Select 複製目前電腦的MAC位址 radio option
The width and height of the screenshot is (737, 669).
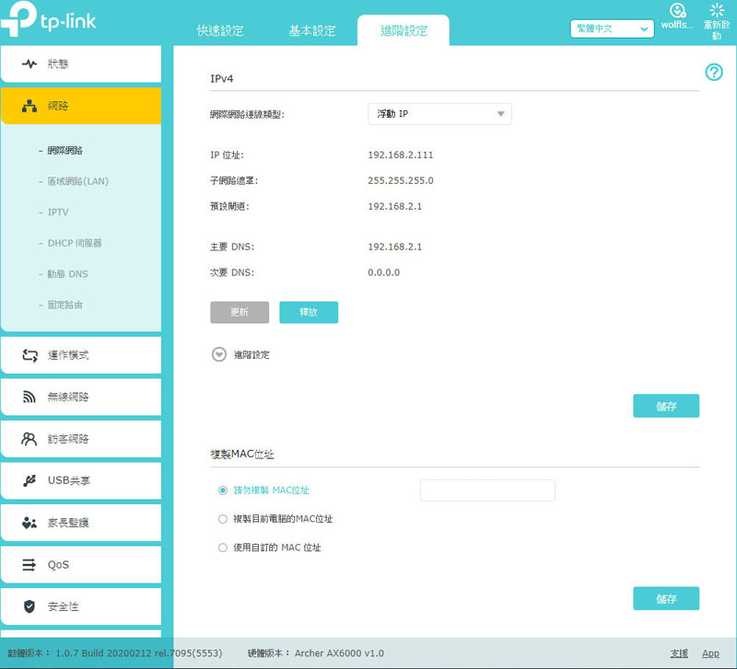click(x=223, y=519)
